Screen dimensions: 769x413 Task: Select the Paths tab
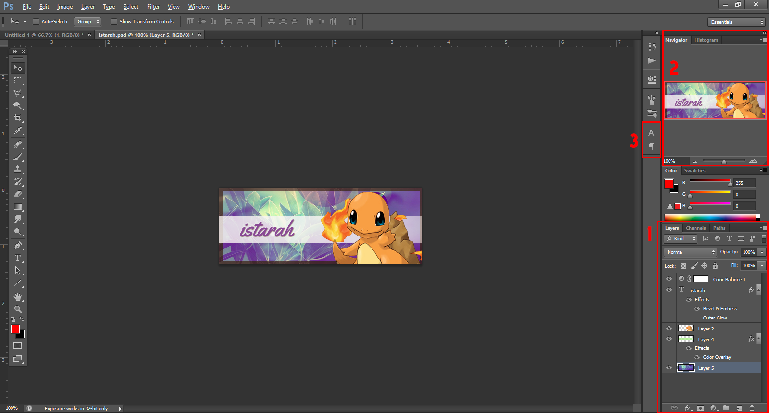pos(719,228)
